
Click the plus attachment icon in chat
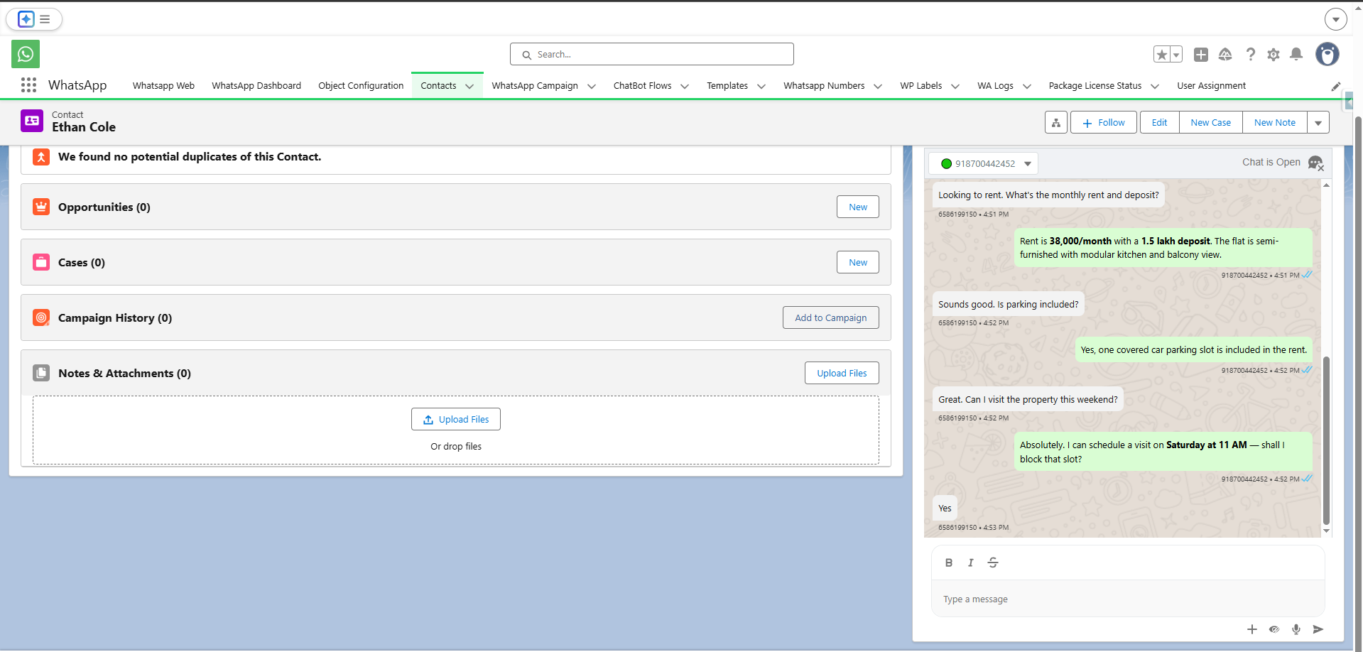(x=1251, y=629)
